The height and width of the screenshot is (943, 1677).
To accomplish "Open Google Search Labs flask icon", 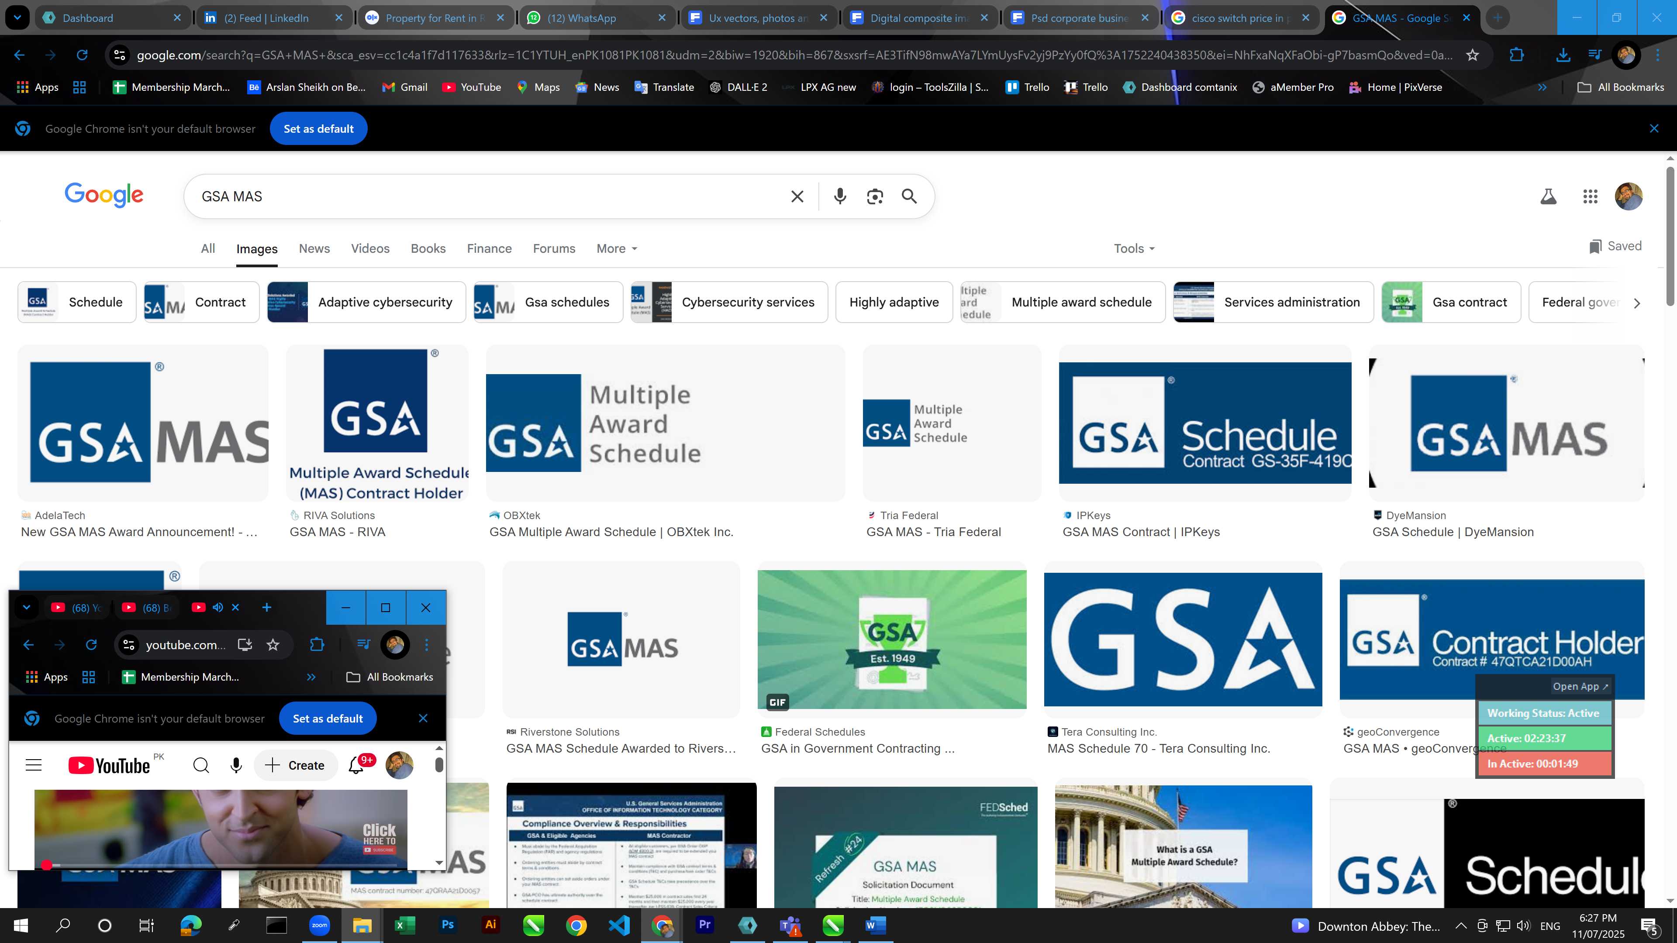I will click(1548, 196).
